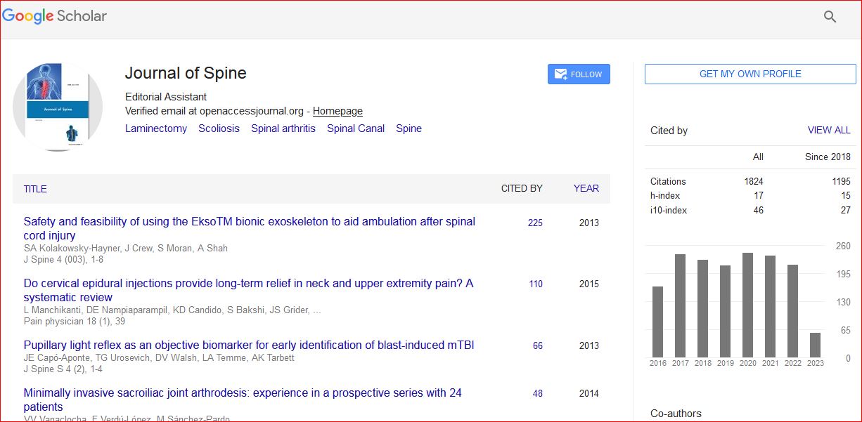The height and width of the screenshot is (422, 862).
Task: Sort publications by Year column header
Action: point(586,188)
